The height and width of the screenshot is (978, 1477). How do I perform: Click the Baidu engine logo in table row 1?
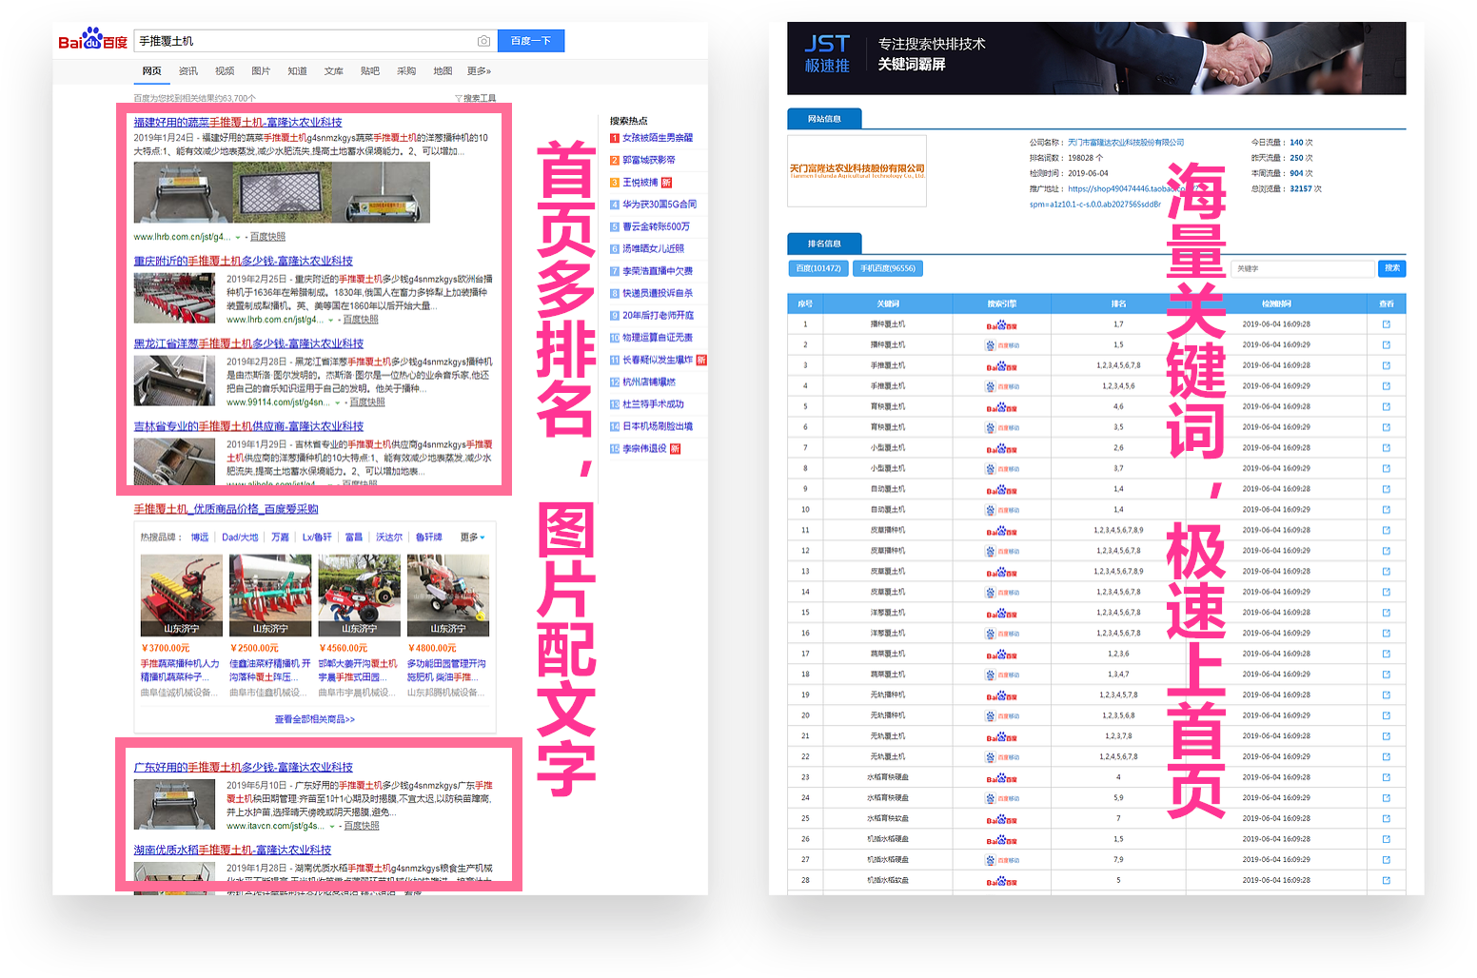1001,325
